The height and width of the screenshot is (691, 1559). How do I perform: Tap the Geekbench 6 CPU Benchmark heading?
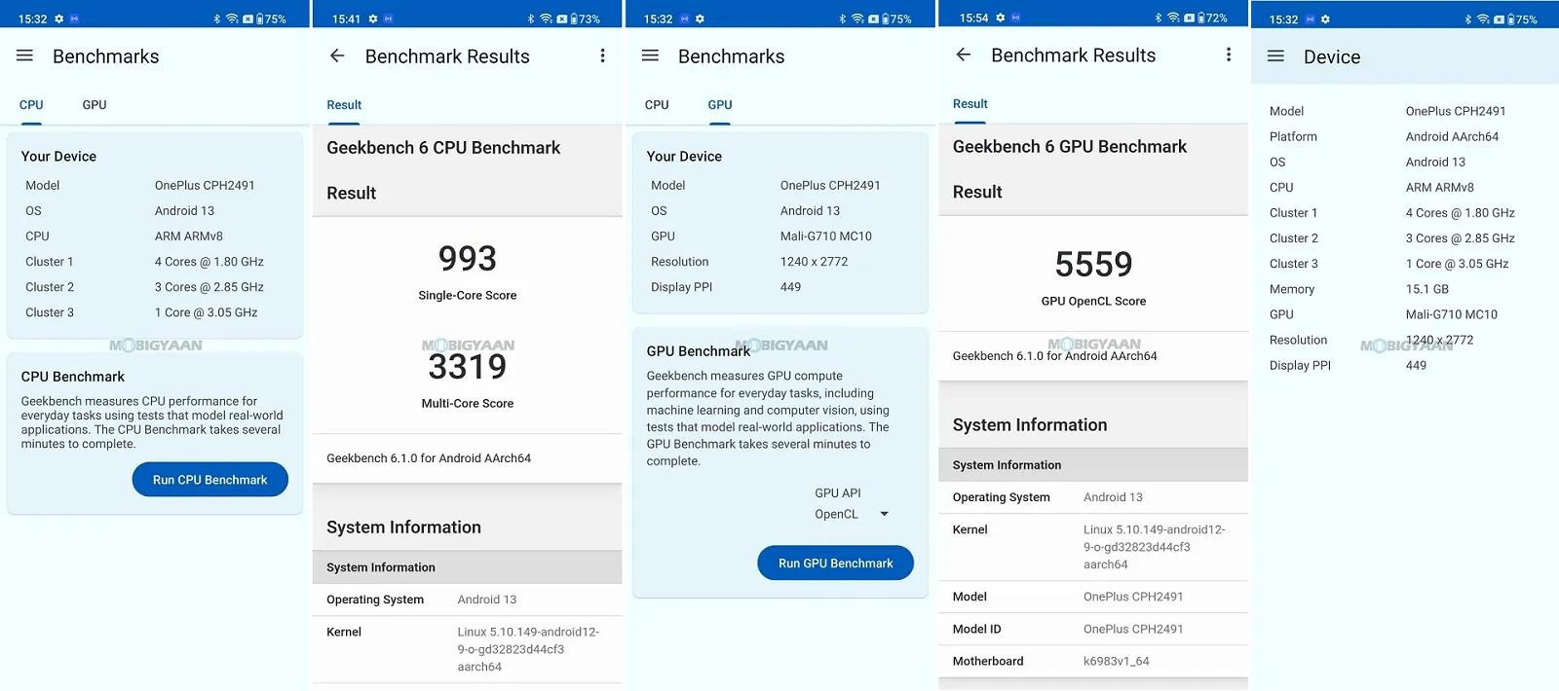pos(443,148)
